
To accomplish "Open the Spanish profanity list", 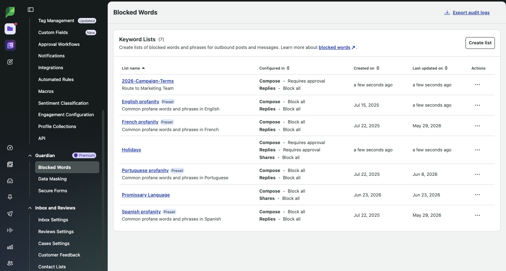I will (141, 212).
